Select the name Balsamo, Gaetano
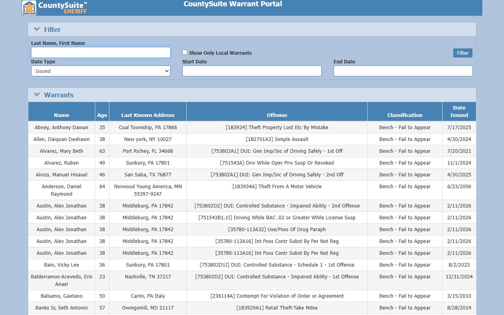 [x=61, y=296]
